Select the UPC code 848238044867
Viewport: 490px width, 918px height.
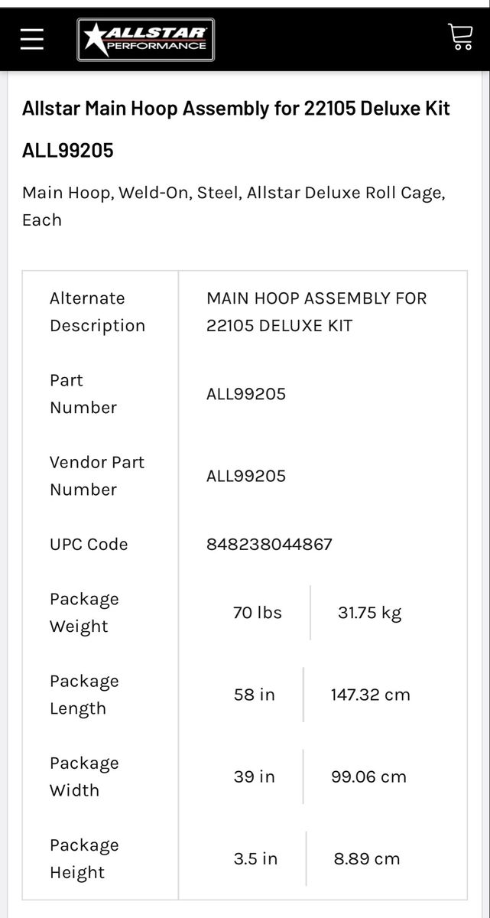pyautogui.click(x=269, y=545)
